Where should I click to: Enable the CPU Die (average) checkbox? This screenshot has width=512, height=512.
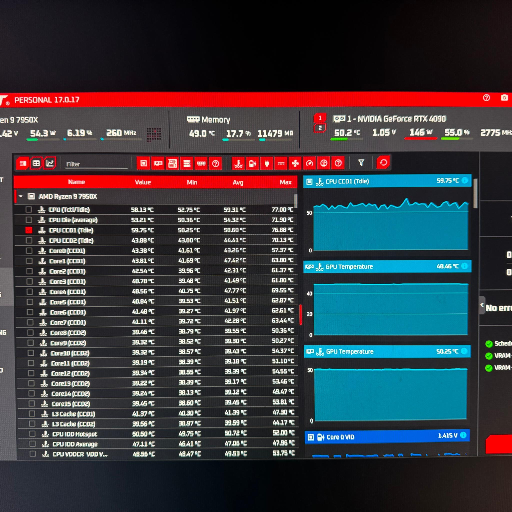[29, 220]
